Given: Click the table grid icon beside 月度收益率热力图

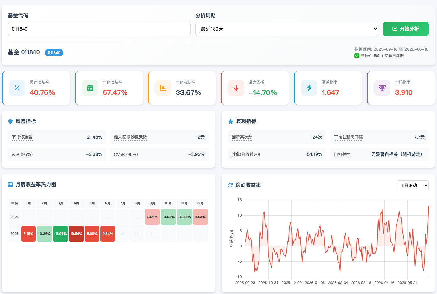Looking at the screenshot, I should [11, 185].
